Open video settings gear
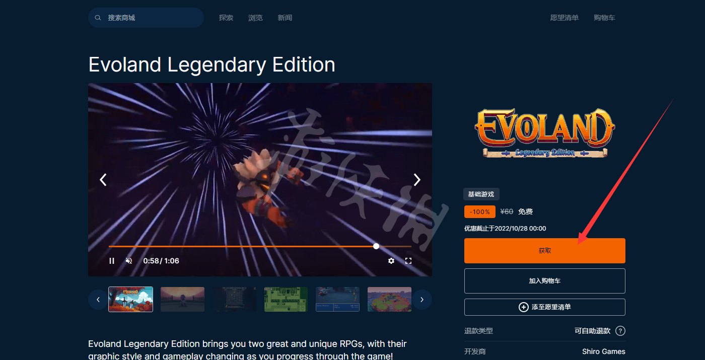 pos(391,261)
